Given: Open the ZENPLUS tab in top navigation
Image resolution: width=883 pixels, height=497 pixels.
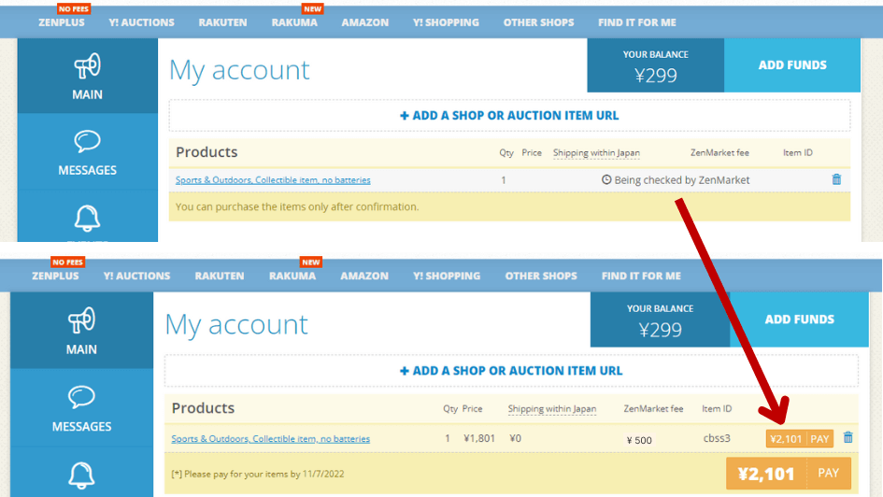Looking at the screenshot, I should click(x=62, y=22).
